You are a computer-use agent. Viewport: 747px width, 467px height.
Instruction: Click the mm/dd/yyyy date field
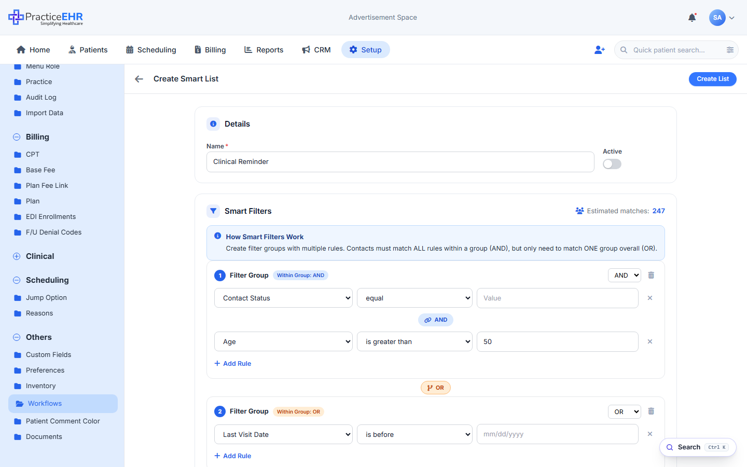pos(558,434)
